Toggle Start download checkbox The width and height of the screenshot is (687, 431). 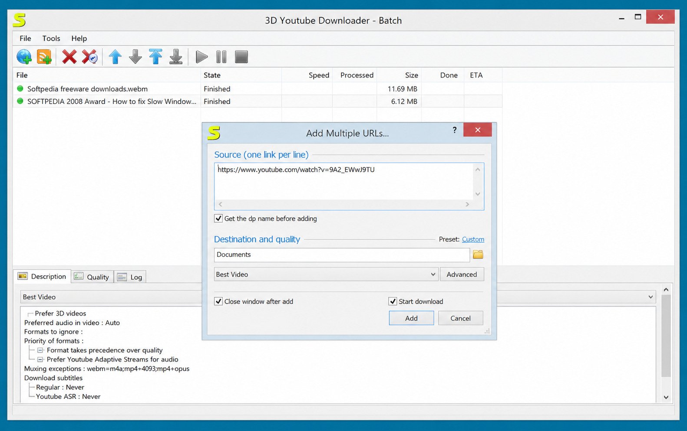[x=393, y=301]
